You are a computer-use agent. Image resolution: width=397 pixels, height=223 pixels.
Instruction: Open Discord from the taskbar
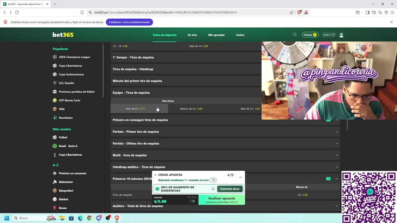click(99, 218)
